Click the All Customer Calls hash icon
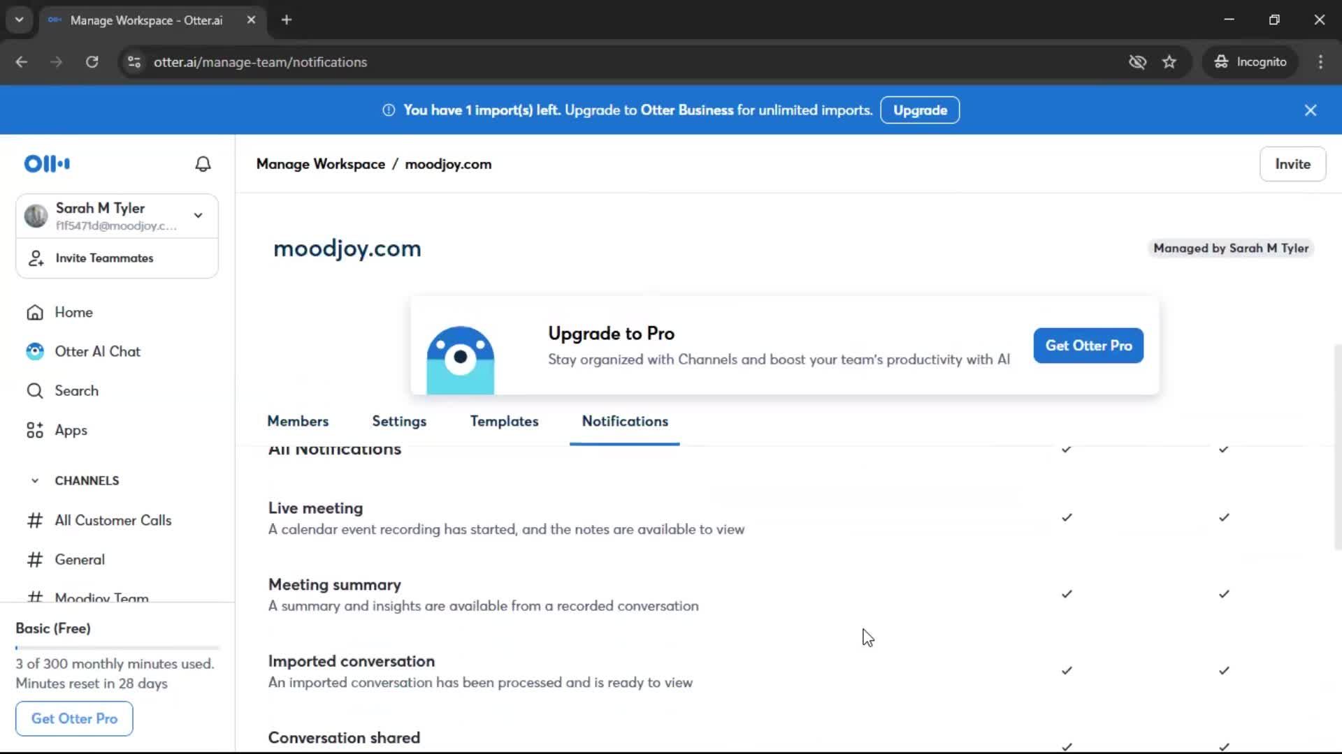Viewport: 1342px width, 754px height. coord(35,520)
